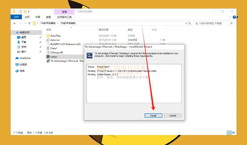
Task: Select the setup application file
Action: click(x=53, y=57)
